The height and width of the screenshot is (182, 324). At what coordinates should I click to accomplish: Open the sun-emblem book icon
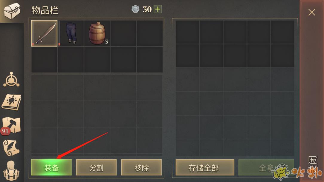click(x=12, y=102)
